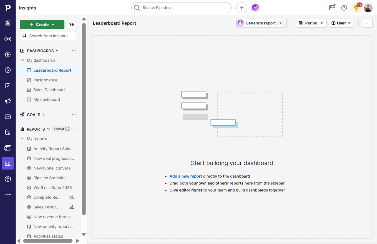The image size is (377, 244).
Task: Click Generate report AI button
Action: [x=262, y=23]
